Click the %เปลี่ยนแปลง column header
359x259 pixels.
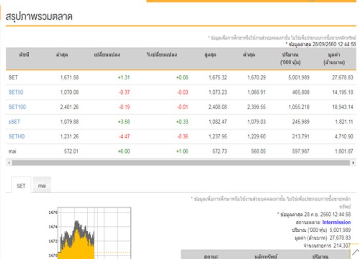click(x=162, y=55)
